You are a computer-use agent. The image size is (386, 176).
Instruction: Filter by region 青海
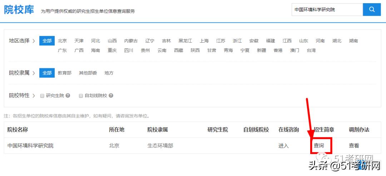228,50
